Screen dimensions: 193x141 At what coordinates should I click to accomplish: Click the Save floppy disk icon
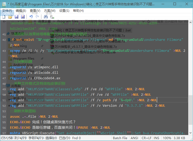click(16, 17)
